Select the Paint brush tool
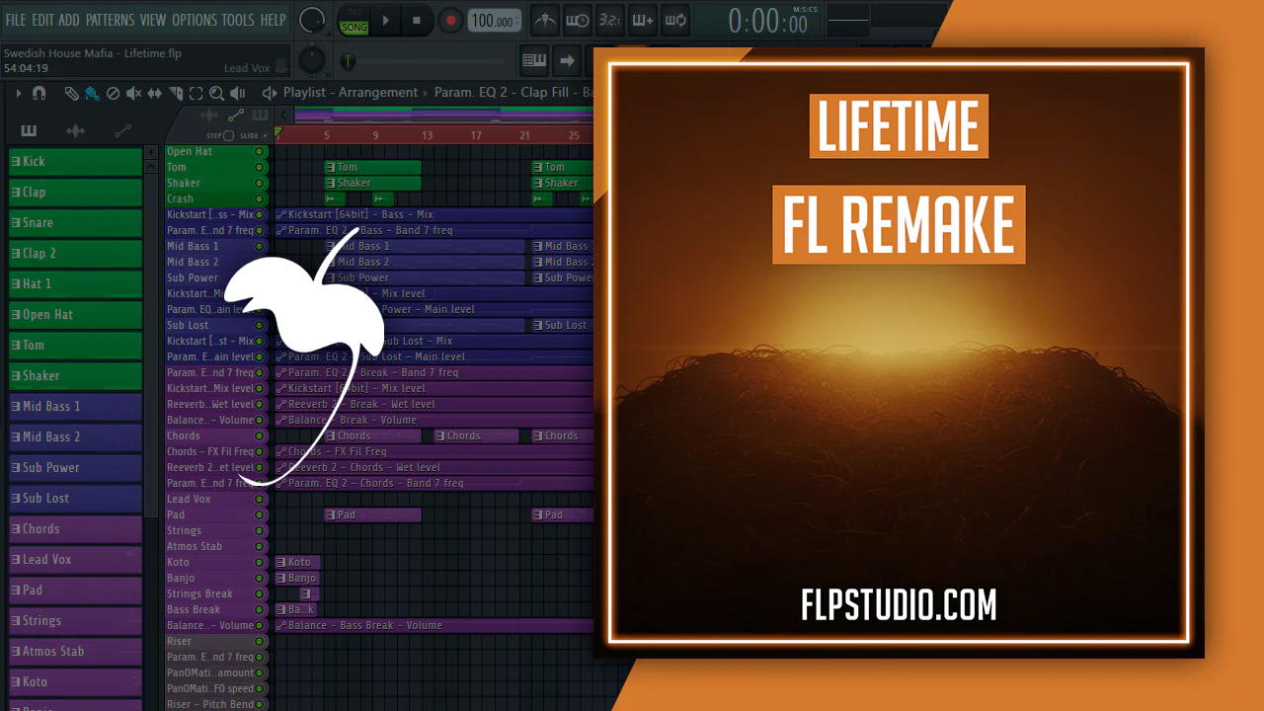The image size is (1264, 711). click(x=92, y=93)
